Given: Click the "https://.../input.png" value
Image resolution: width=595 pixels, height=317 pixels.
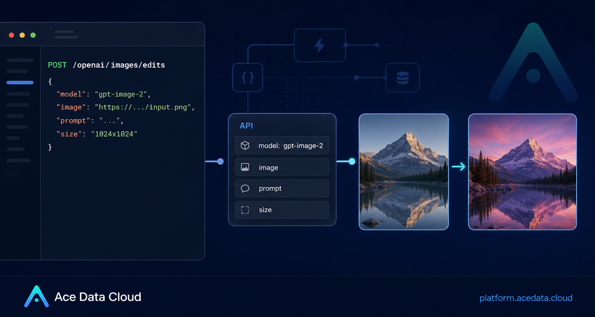Looking at the screenshot, I should click(x=143, y=107).
